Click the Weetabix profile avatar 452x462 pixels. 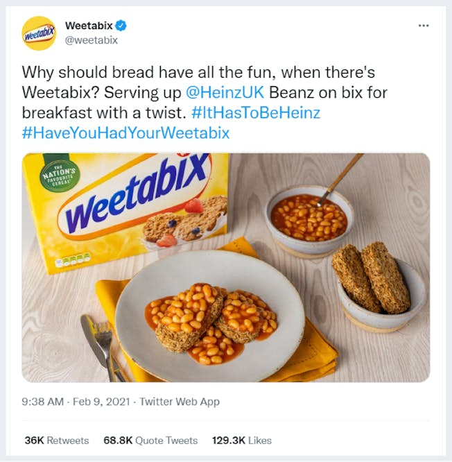coord(39,33)
